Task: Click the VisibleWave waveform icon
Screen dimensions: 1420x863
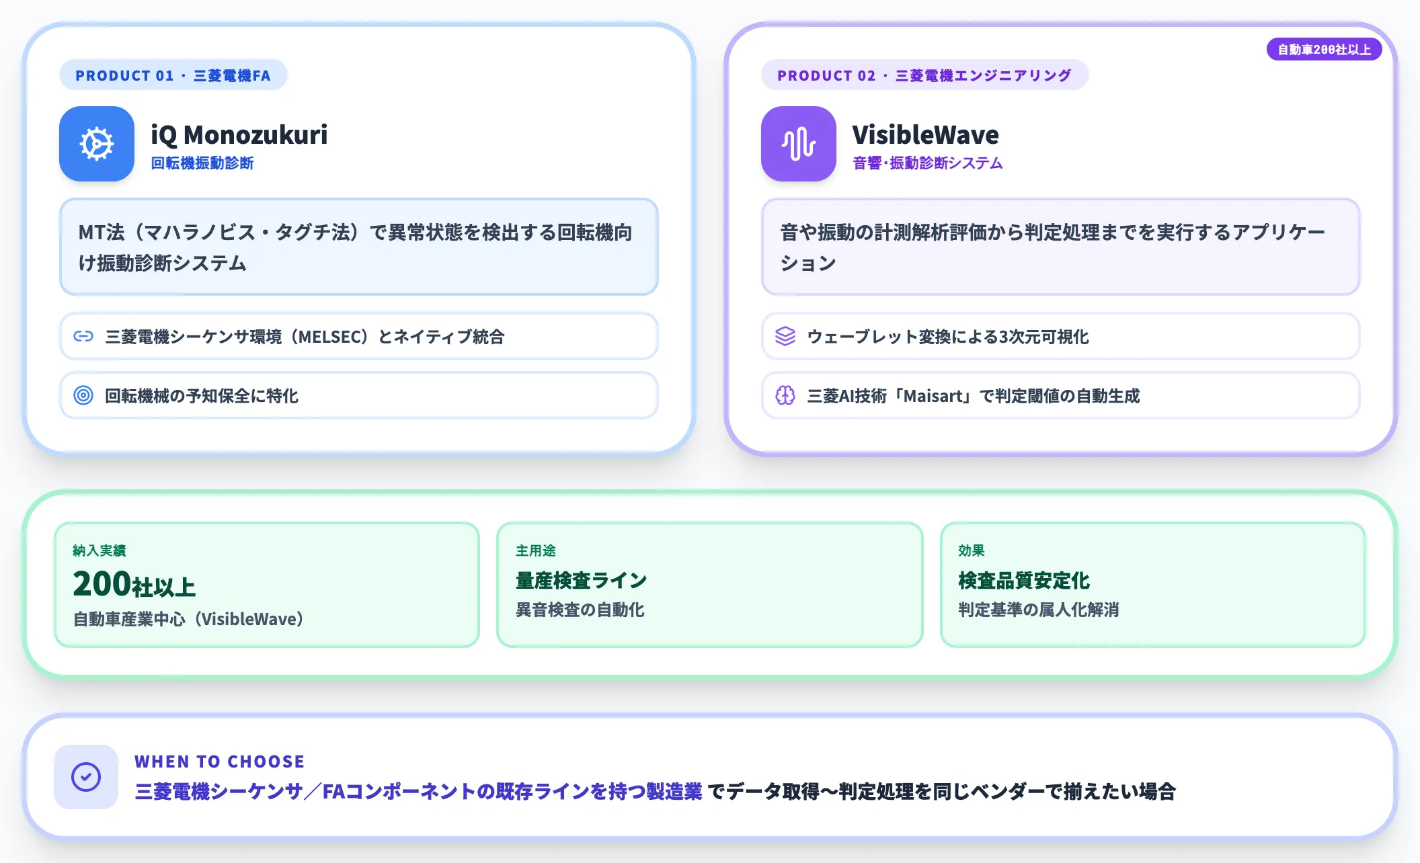Action: tap(799, 144)
